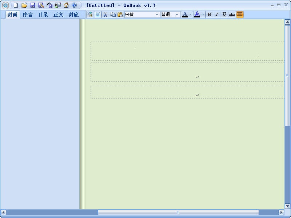The width and height of the screenshot is (291, 218).
Task: Switch to the 正文 tab
Action: pyautogui.click(x=58, y=15)
